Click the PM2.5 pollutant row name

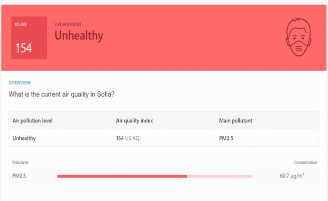tap(20, 176)
